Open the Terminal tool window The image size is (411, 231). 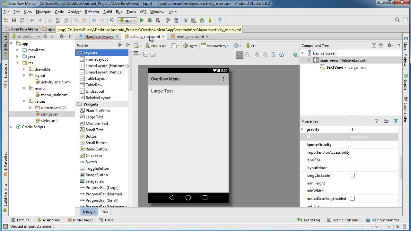pos(21,220)
